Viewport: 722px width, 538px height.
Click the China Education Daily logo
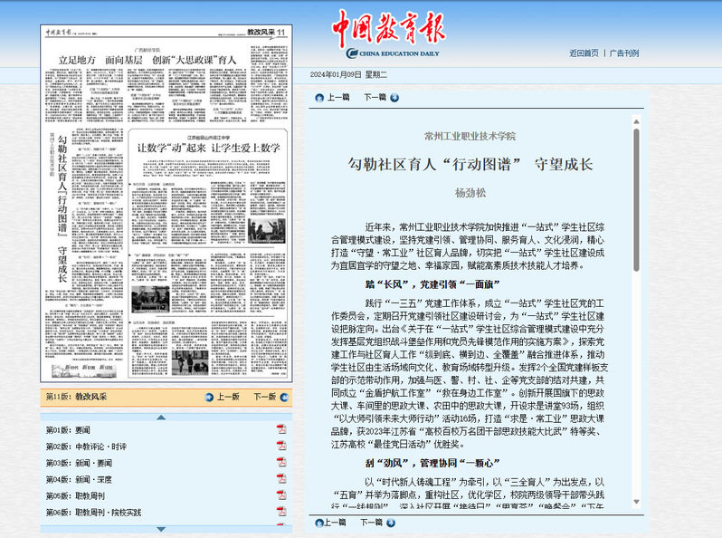tap(387, 36)
